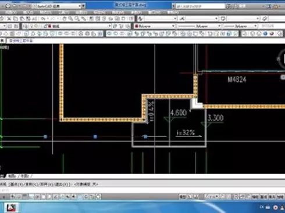
Task: Toggle the lock icon on the current layer
Action: point(45,26)
